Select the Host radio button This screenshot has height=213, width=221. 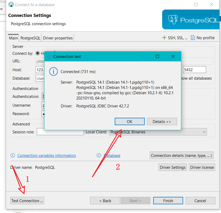tap(37, 53)
